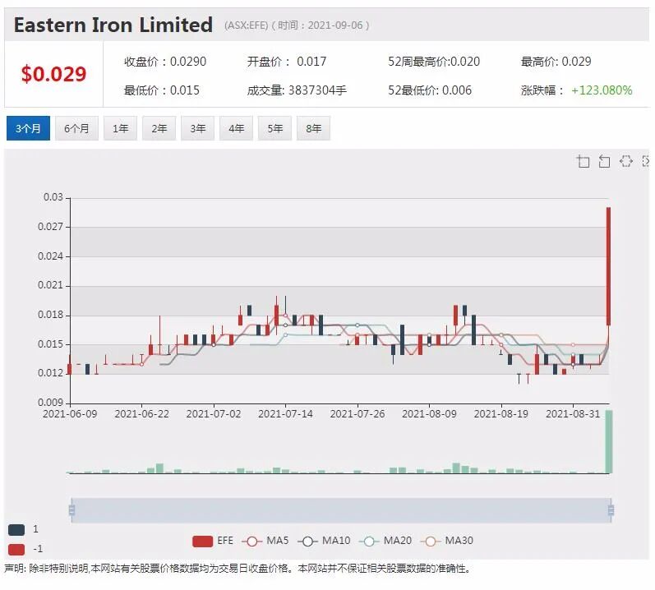The image size is (655, 590).
Task: Click the 声明 disclaimer text at bottom
Action: pos(238,569)
